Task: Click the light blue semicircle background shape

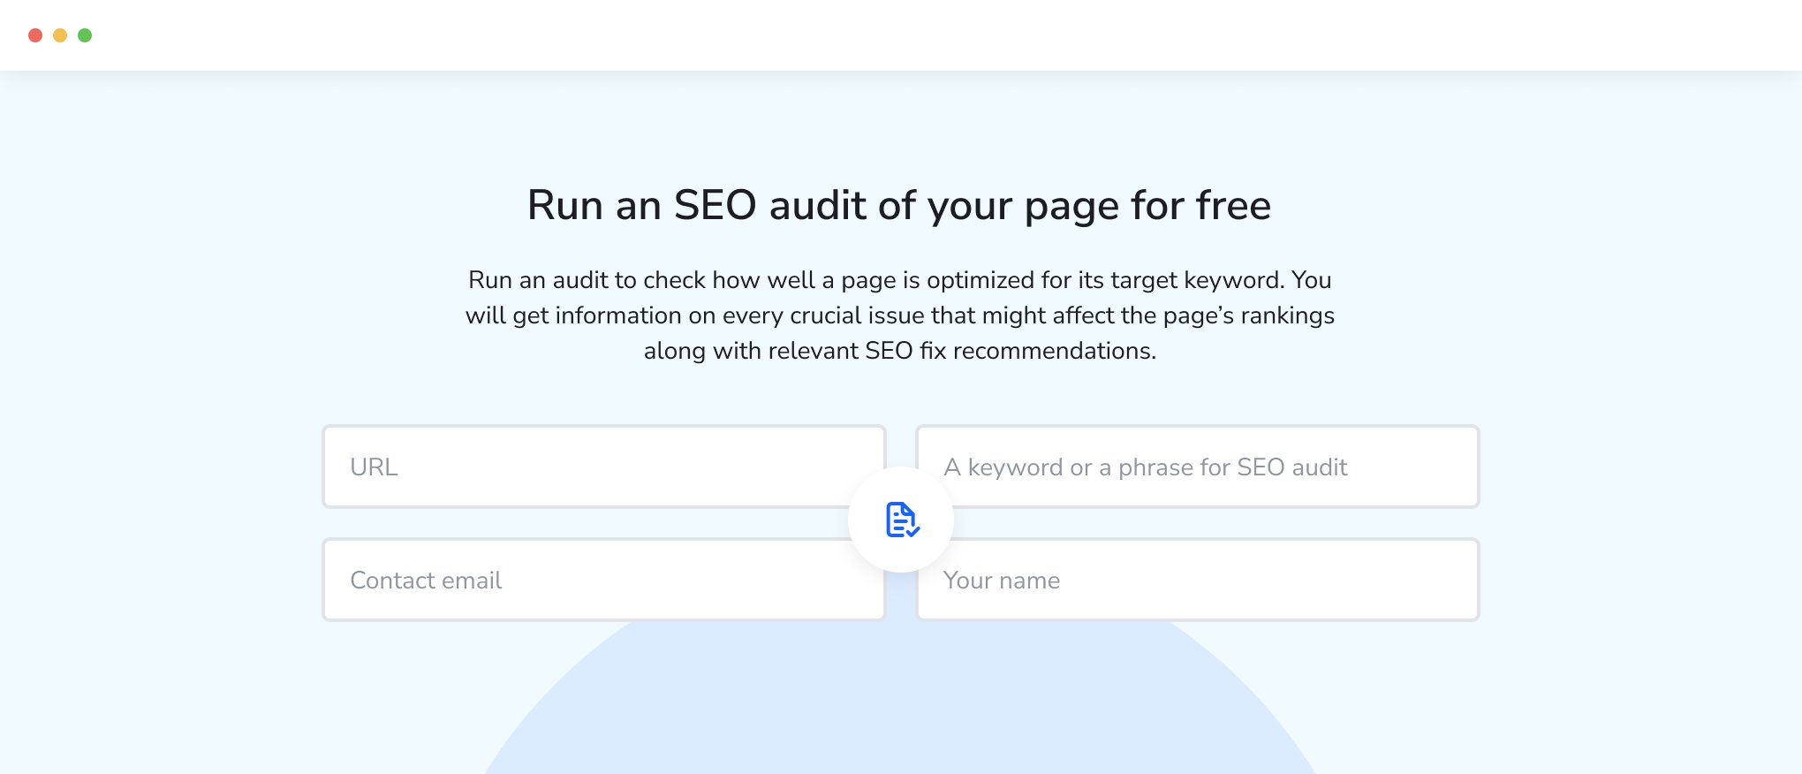Action: click(900, 707)
